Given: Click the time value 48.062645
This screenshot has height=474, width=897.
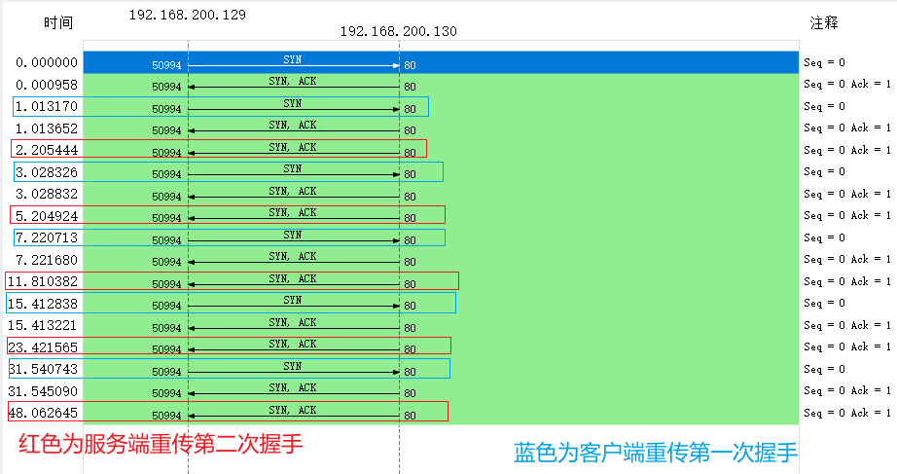Looking at the screenshot, I should [x=43, y=413].
